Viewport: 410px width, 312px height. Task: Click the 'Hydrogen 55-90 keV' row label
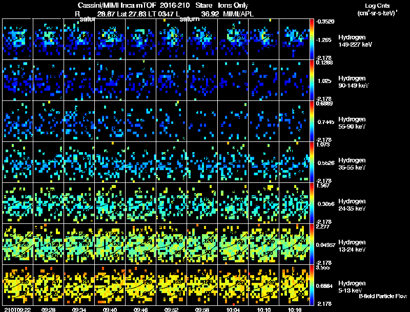tap(352, 123)
